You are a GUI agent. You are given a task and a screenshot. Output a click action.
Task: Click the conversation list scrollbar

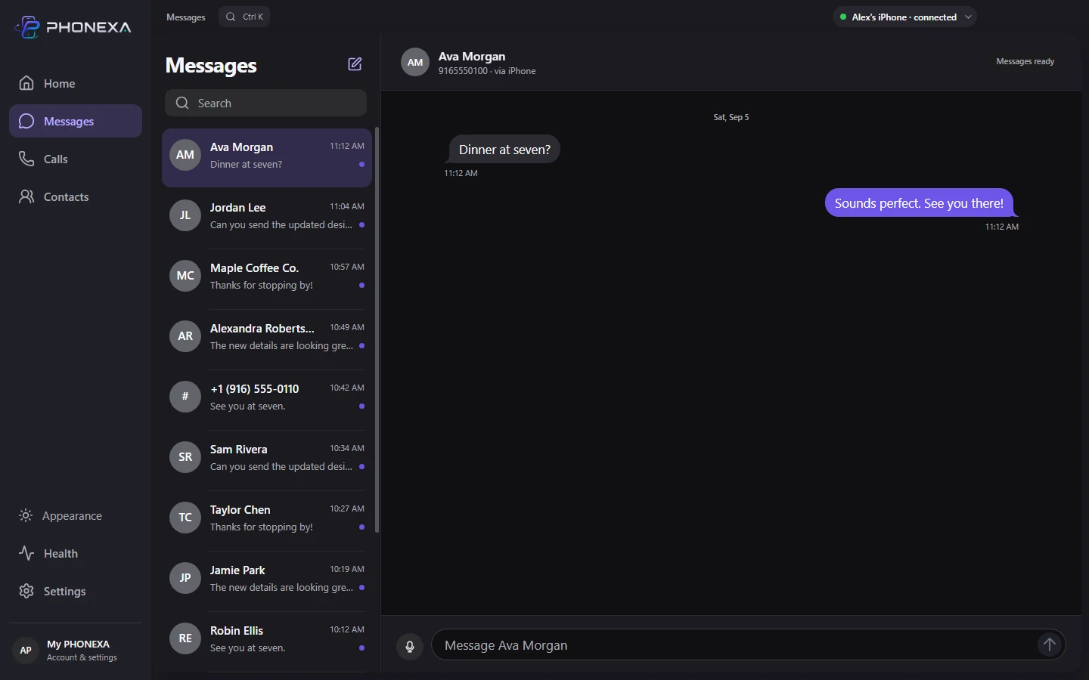click(377, 329)
